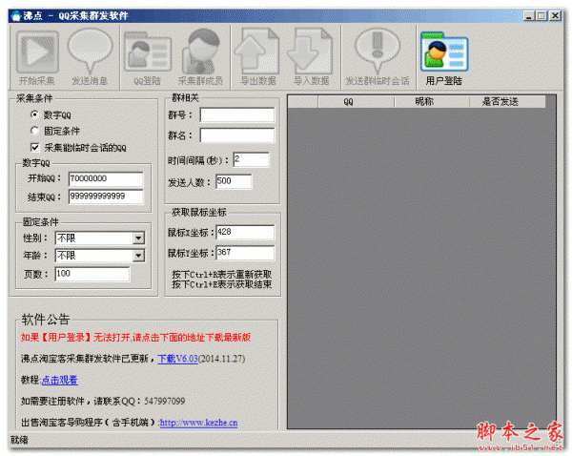Open the 性别 dropdown
This screenshot has height=456, width=572.
tap(99, 238)
